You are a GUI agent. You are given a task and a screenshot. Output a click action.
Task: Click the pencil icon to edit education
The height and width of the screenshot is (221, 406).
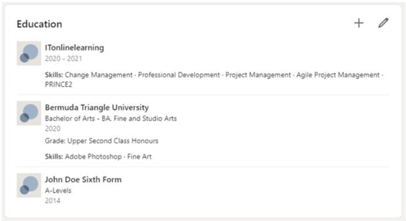(x=383, y=23)
